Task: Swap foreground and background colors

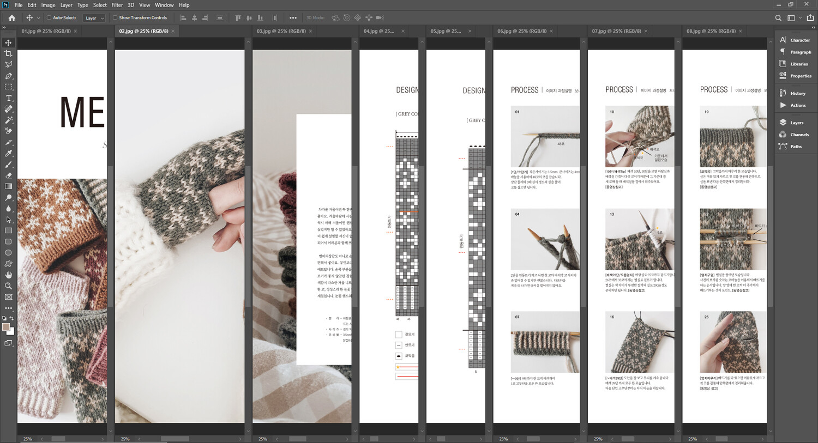Action: (x=11, y=318)
